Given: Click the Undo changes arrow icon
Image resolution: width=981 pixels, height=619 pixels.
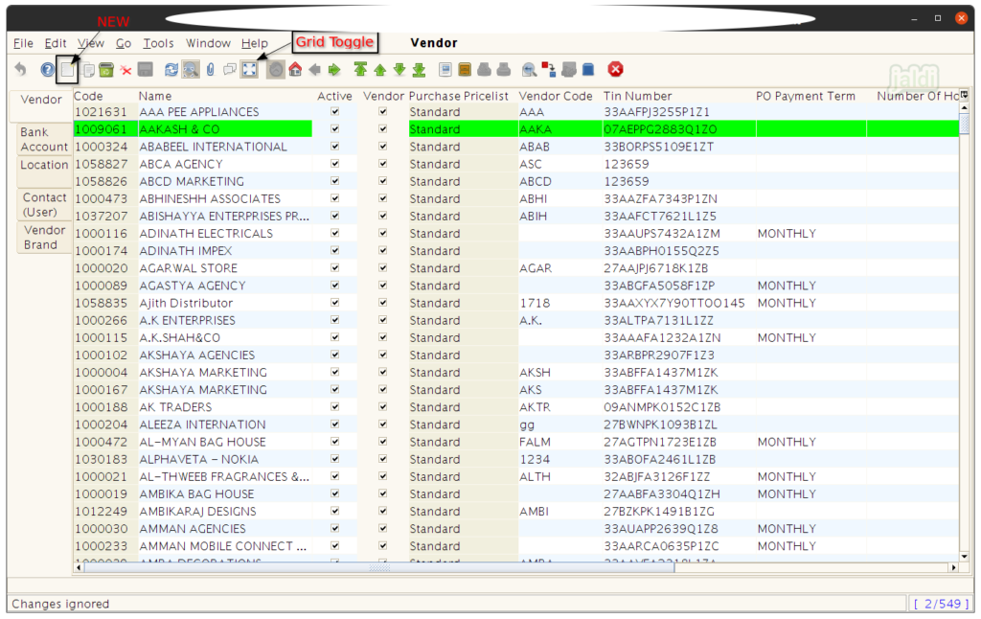Looking at the screenshot, I should point(21,70).
